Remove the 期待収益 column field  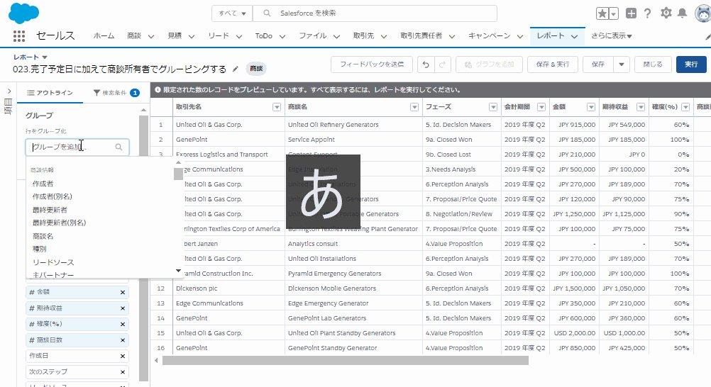pyautogui.click(x=123, y=308)
